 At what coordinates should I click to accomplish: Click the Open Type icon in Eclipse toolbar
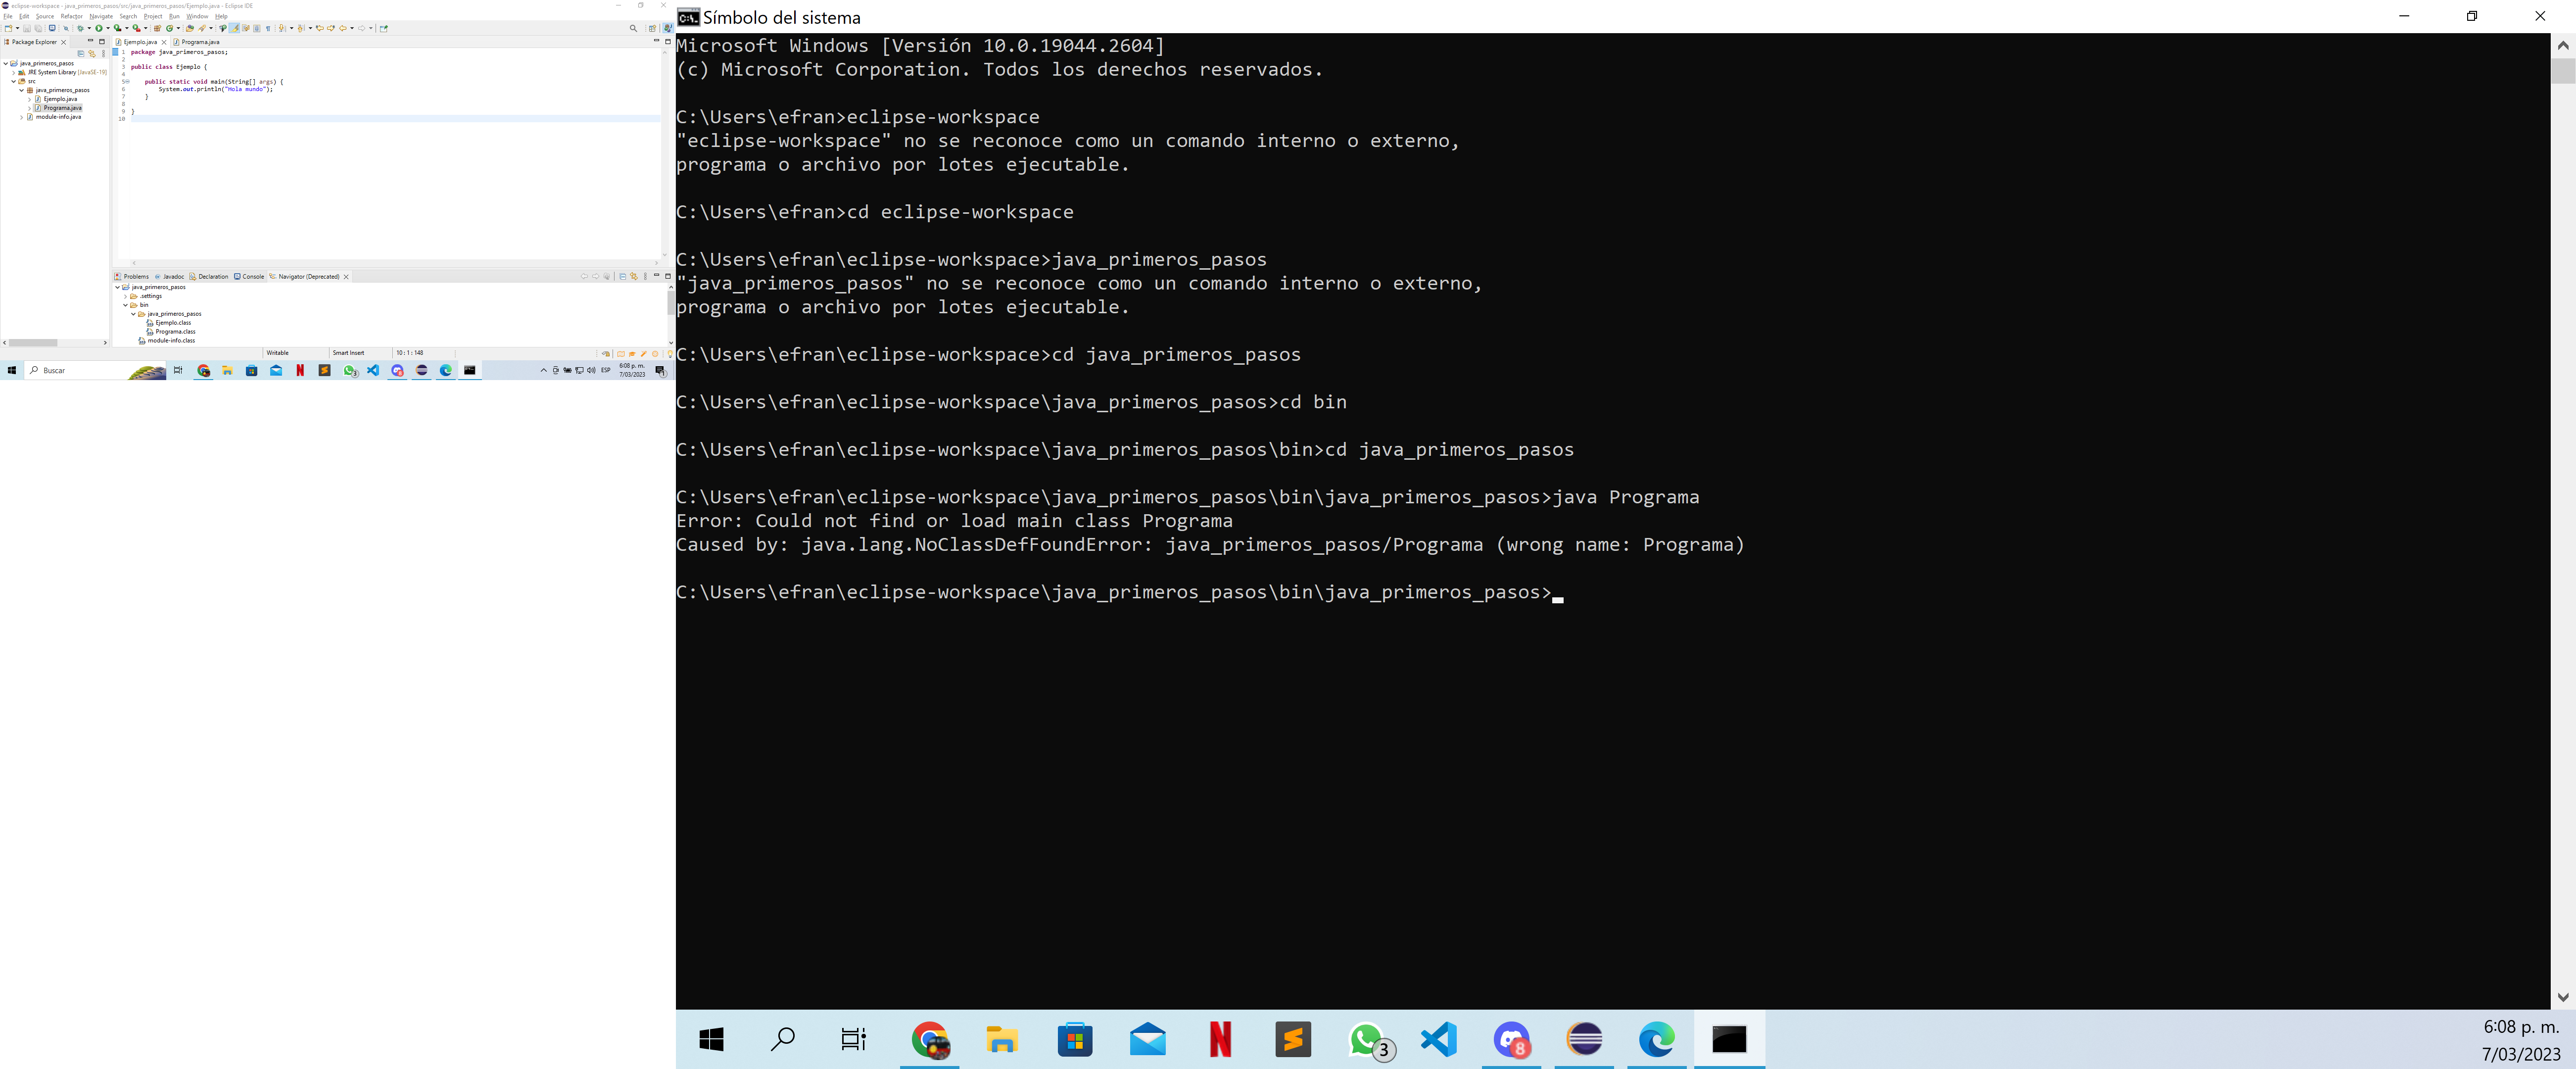(x=190, y=28)
